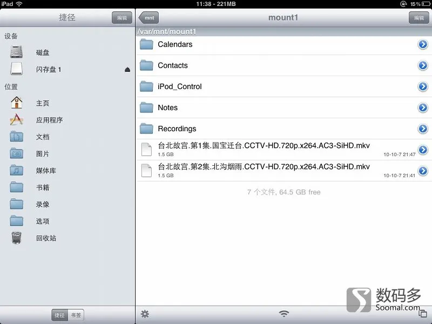Tap the Recordings folder name

(x=177, y=129)
